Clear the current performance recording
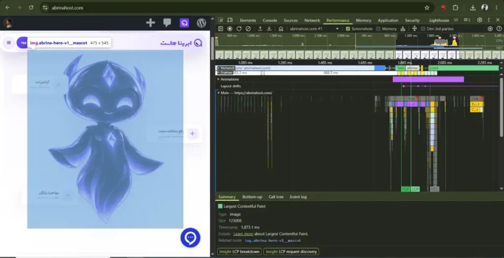Viewport: 504px width, 258px height. pyautogui.click(x=248, y=29)
